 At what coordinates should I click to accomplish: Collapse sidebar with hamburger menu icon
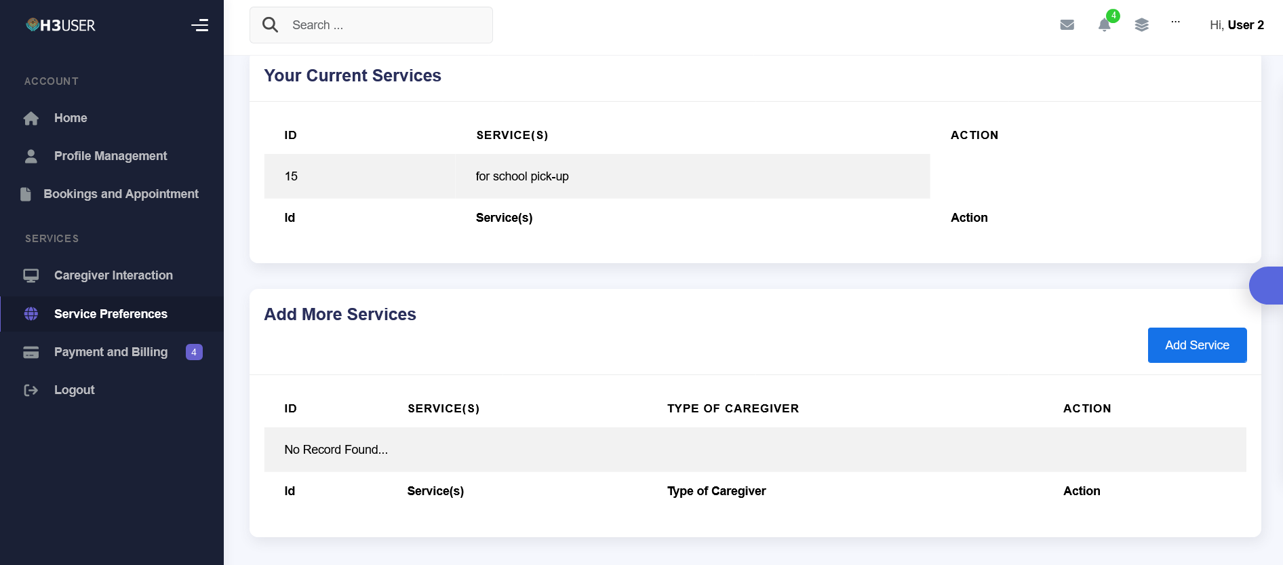[x=199, y=25]
